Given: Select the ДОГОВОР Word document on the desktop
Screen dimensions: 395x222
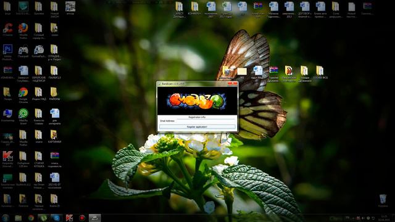Looking at the screenshot, I should click(x=304, y=10).
